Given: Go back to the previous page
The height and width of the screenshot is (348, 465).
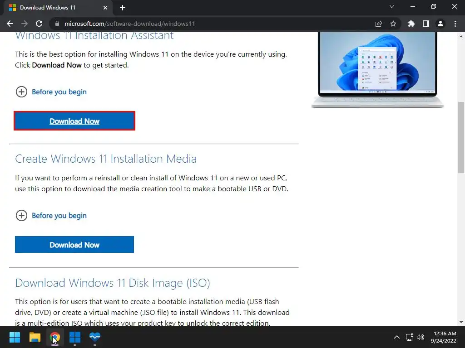Looking at the screenshot, I should (x=10, y=24).
